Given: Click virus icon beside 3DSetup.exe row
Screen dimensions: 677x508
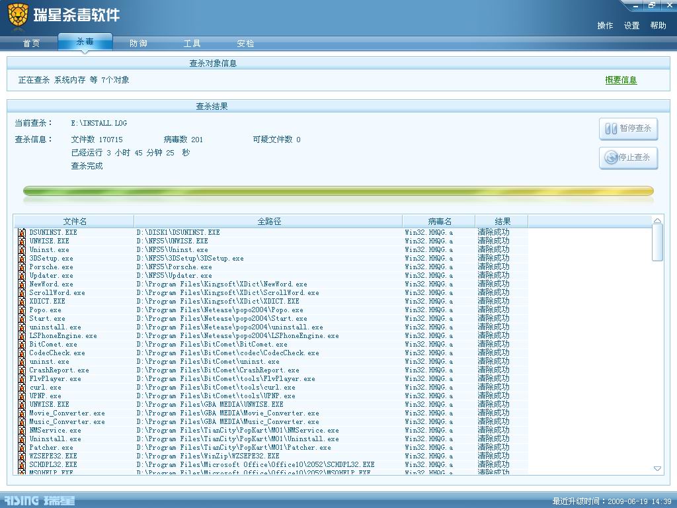Looking at the screenshot, I should tap(22, 259).
